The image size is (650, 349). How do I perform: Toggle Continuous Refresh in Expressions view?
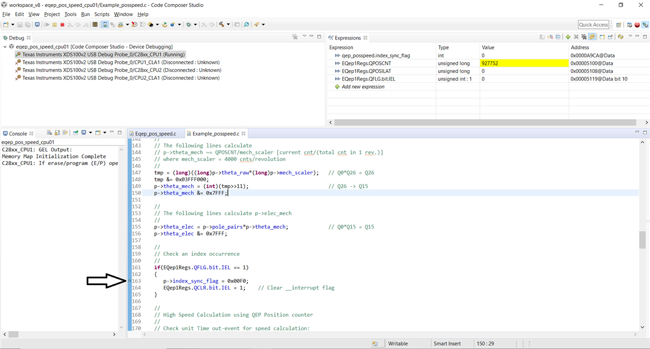coord(592,37)
